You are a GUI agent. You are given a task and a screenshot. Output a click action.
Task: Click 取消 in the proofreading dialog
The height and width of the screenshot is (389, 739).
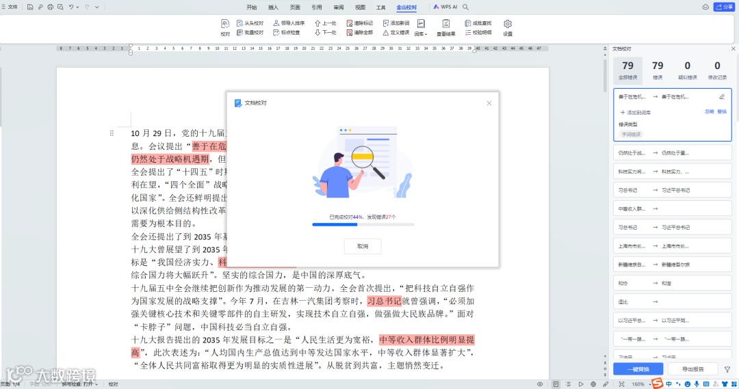[363, 246]
